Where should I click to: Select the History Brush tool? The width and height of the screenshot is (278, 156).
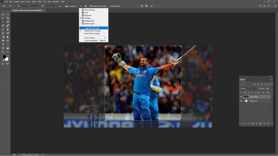[x=3, y=33]
